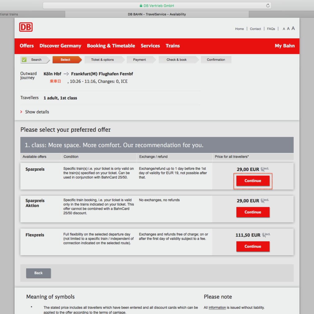This screenshot has height=314, width=314.
Task: Click the Select step
Action: (x=67, y=60)
